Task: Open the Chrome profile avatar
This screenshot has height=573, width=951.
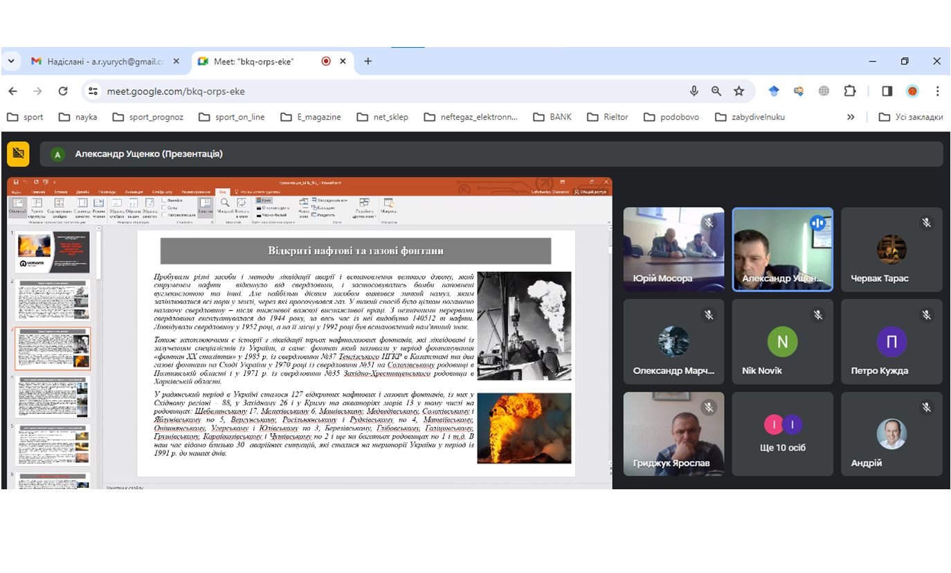Action: (x=912, y=91)
